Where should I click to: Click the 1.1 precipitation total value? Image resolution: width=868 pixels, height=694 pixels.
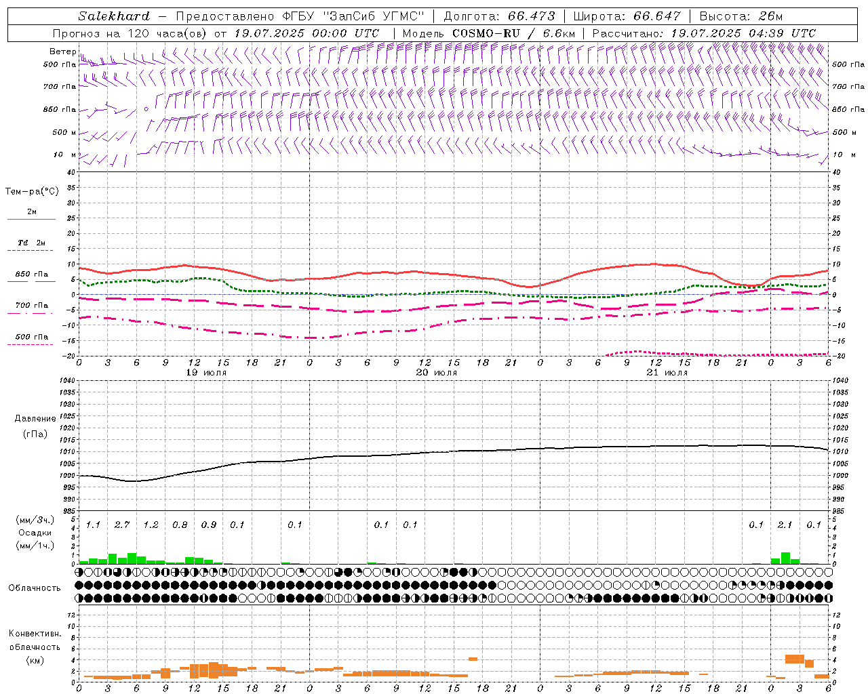point(93,525)
